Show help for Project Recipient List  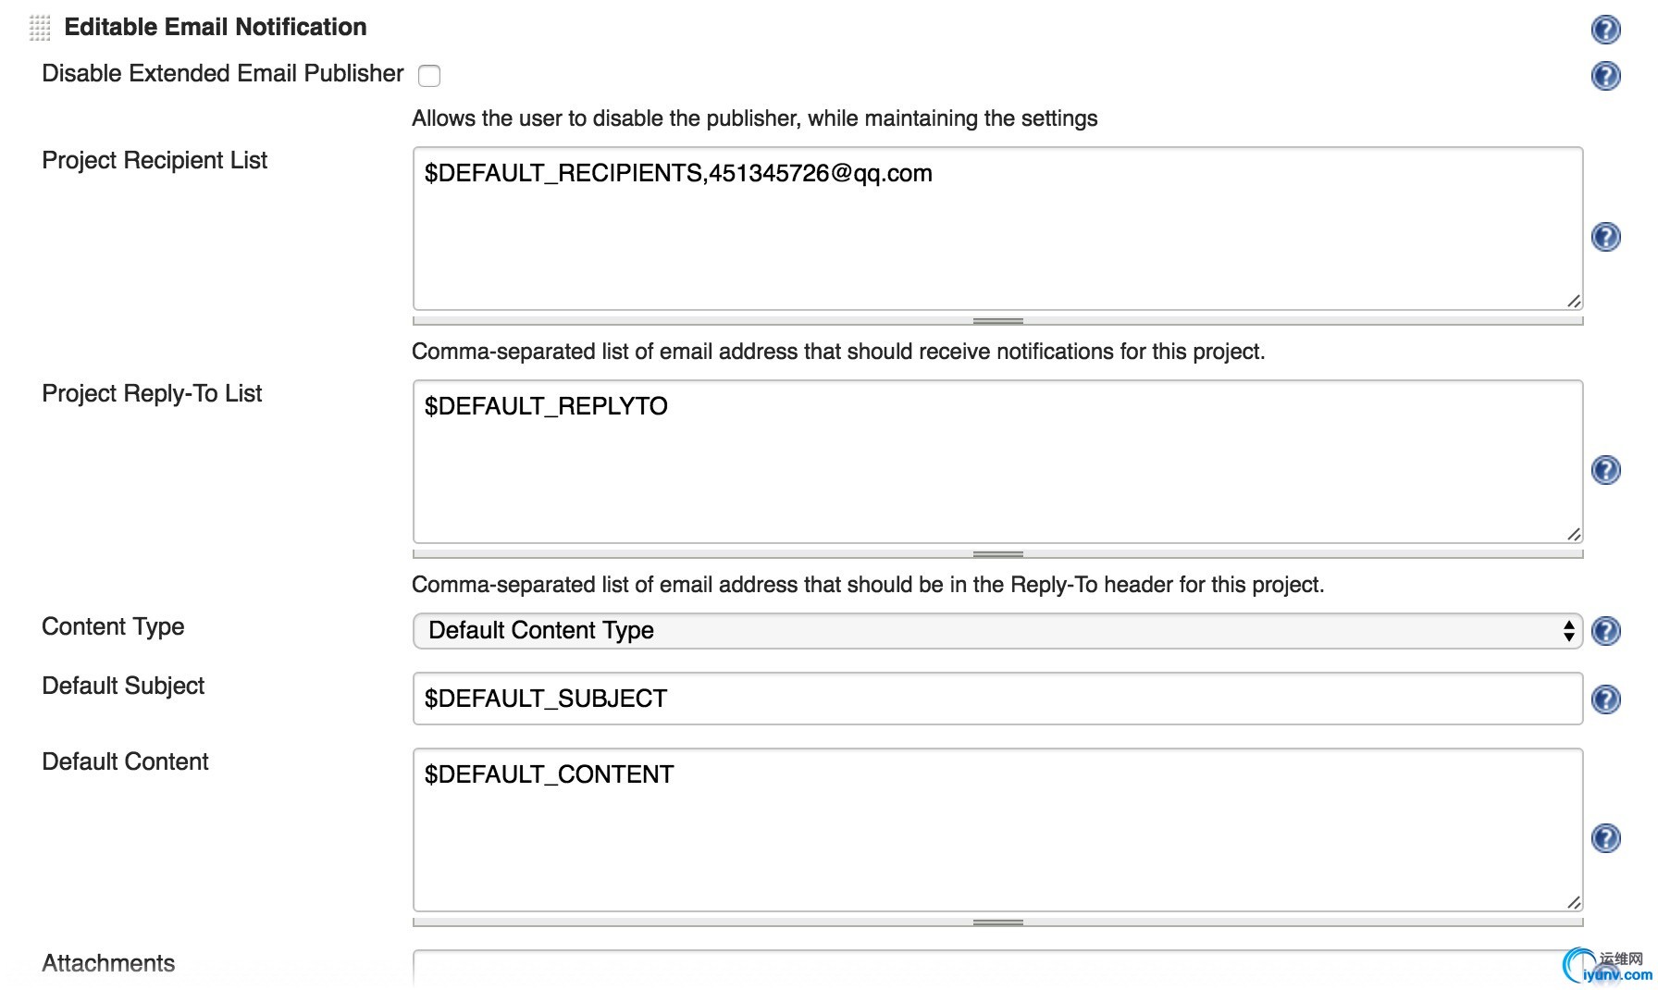click(1605, 237)
